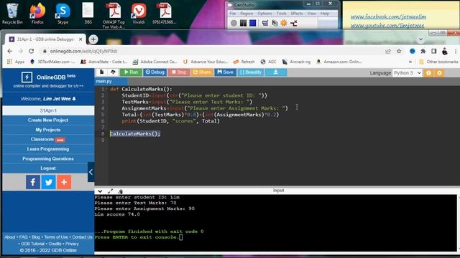Open browser profile avatar

[445, 51]
